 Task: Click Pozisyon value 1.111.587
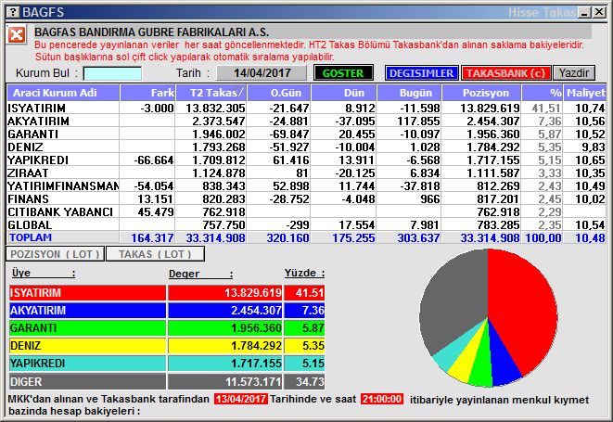(490, 173)
